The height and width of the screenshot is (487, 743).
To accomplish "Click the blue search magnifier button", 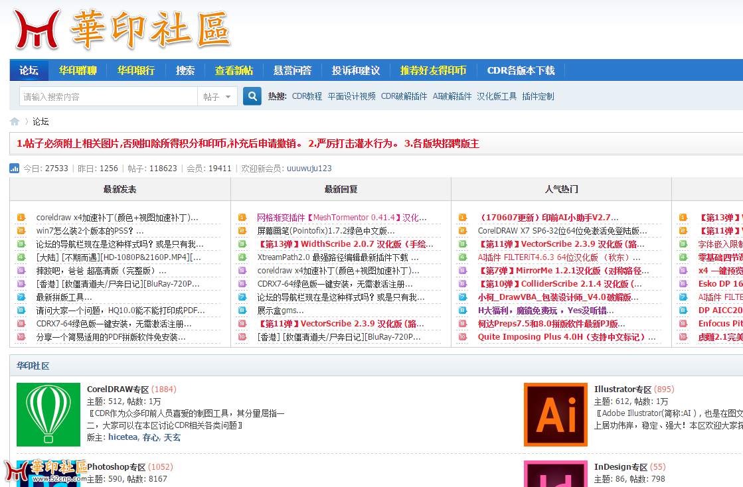I will 252,96.
